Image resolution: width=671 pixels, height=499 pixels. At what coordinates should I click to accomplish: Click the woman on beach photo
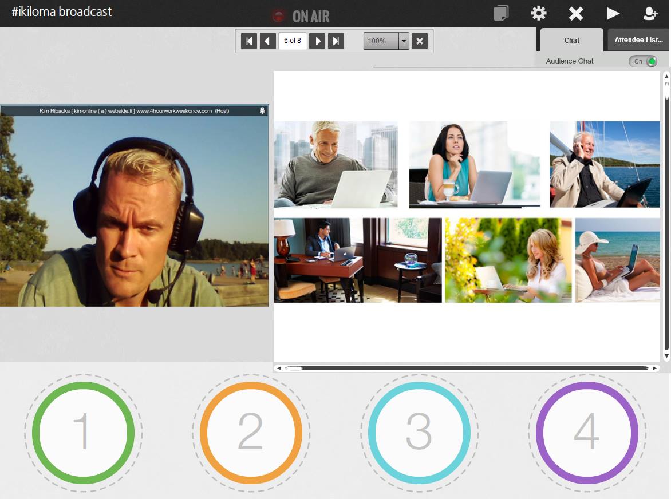pos(618,260)
